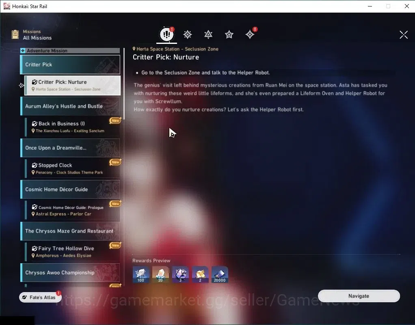This screenshot has width=415, height=325.
Task: Click the New badge on Stopped Clock
Action: (x=115, y=162)
